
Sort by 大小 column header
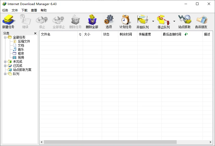[92, 34]
